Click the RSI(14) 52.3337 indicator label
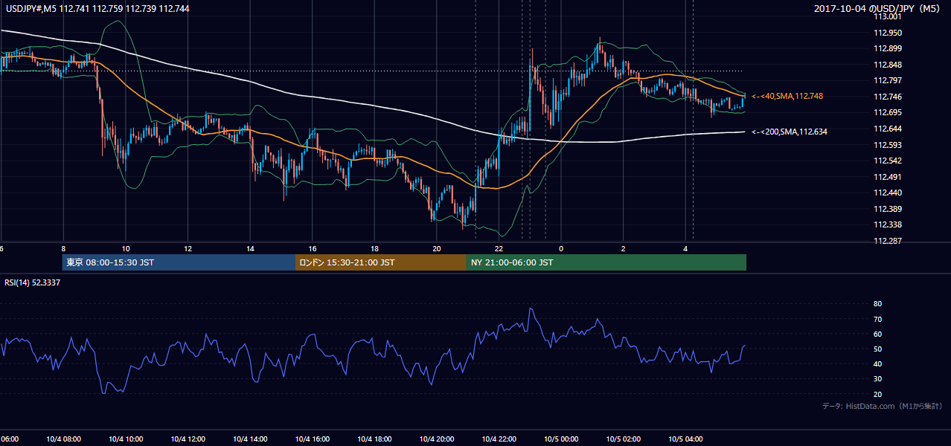This screenshot has width=951, height=446. pyautogui.click(x=33, y=282)
